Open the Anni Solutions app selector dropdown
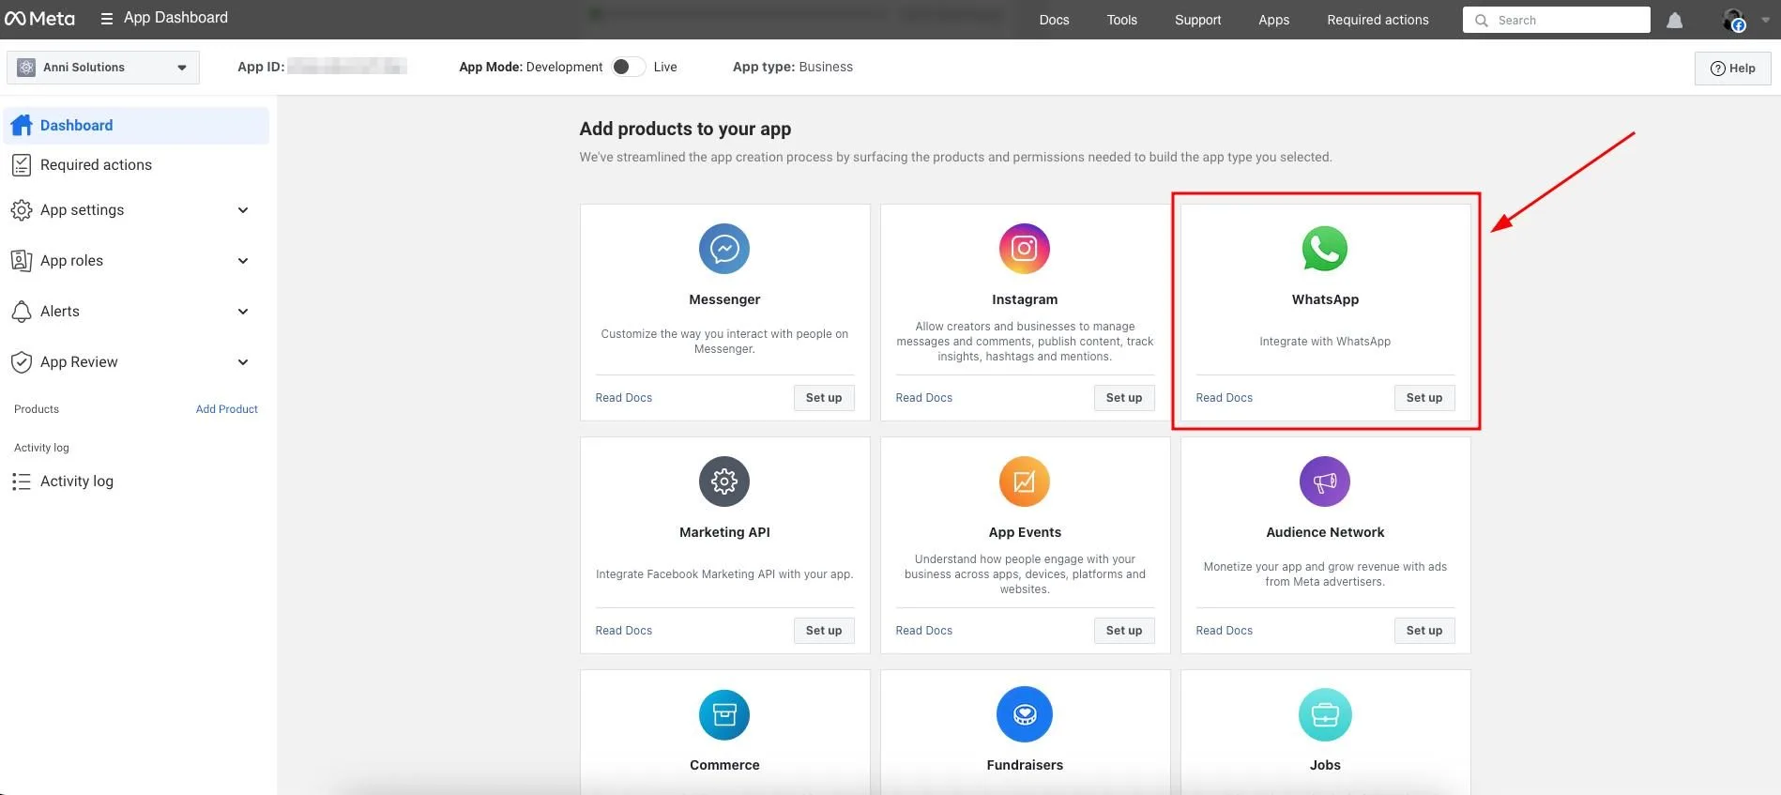 point(103,68)
